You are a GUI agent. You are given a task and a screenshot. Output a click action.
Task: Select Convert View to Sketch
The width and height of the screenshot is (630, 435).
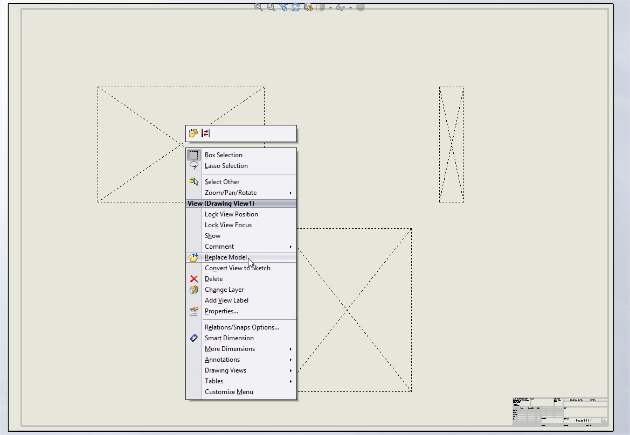237,268
